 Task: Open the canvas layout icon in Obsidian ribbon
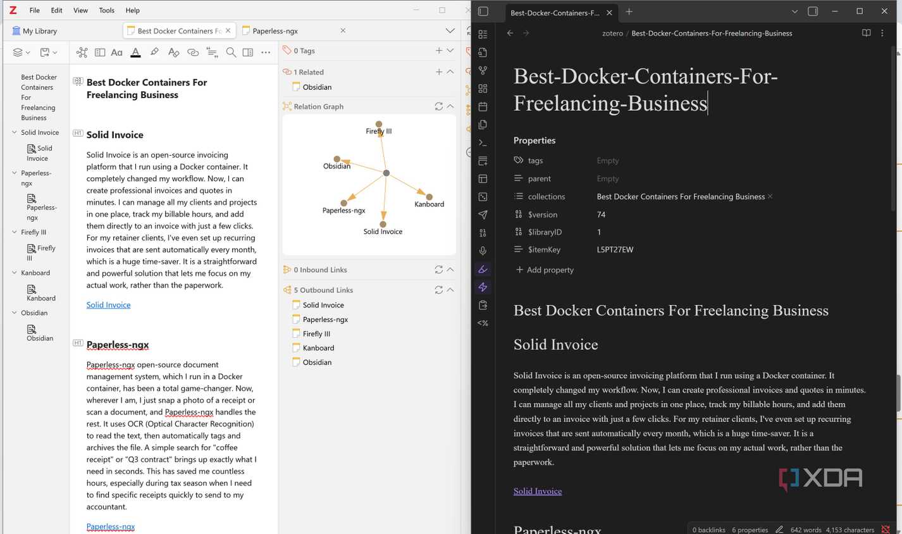point(483,89)
